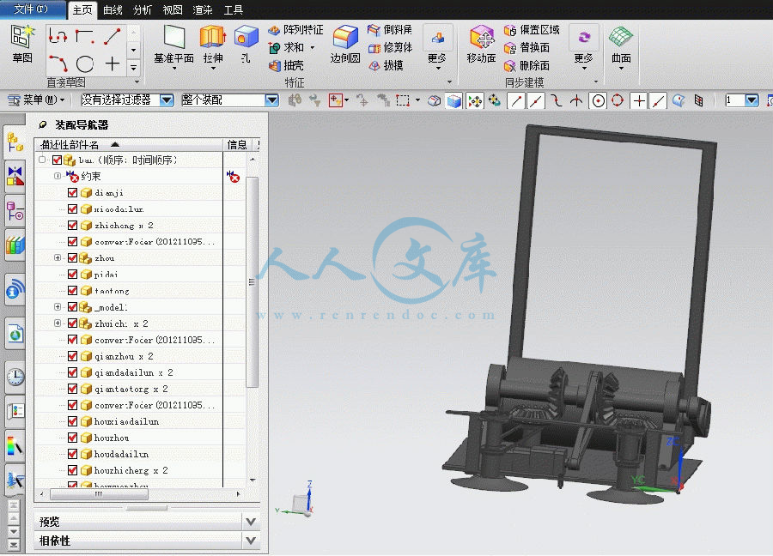Open the 没有选择过滤器 selection filter dropdown
Viewport: 773px width, 556px height.
(x=167, y=100)
